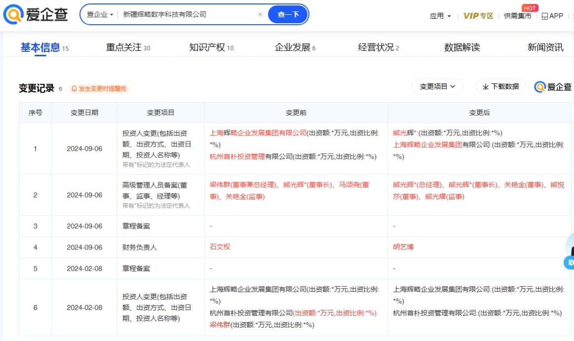Switch to the 新闻资讯 tab
The image size is (574, 341).
[x=545, y=48]
